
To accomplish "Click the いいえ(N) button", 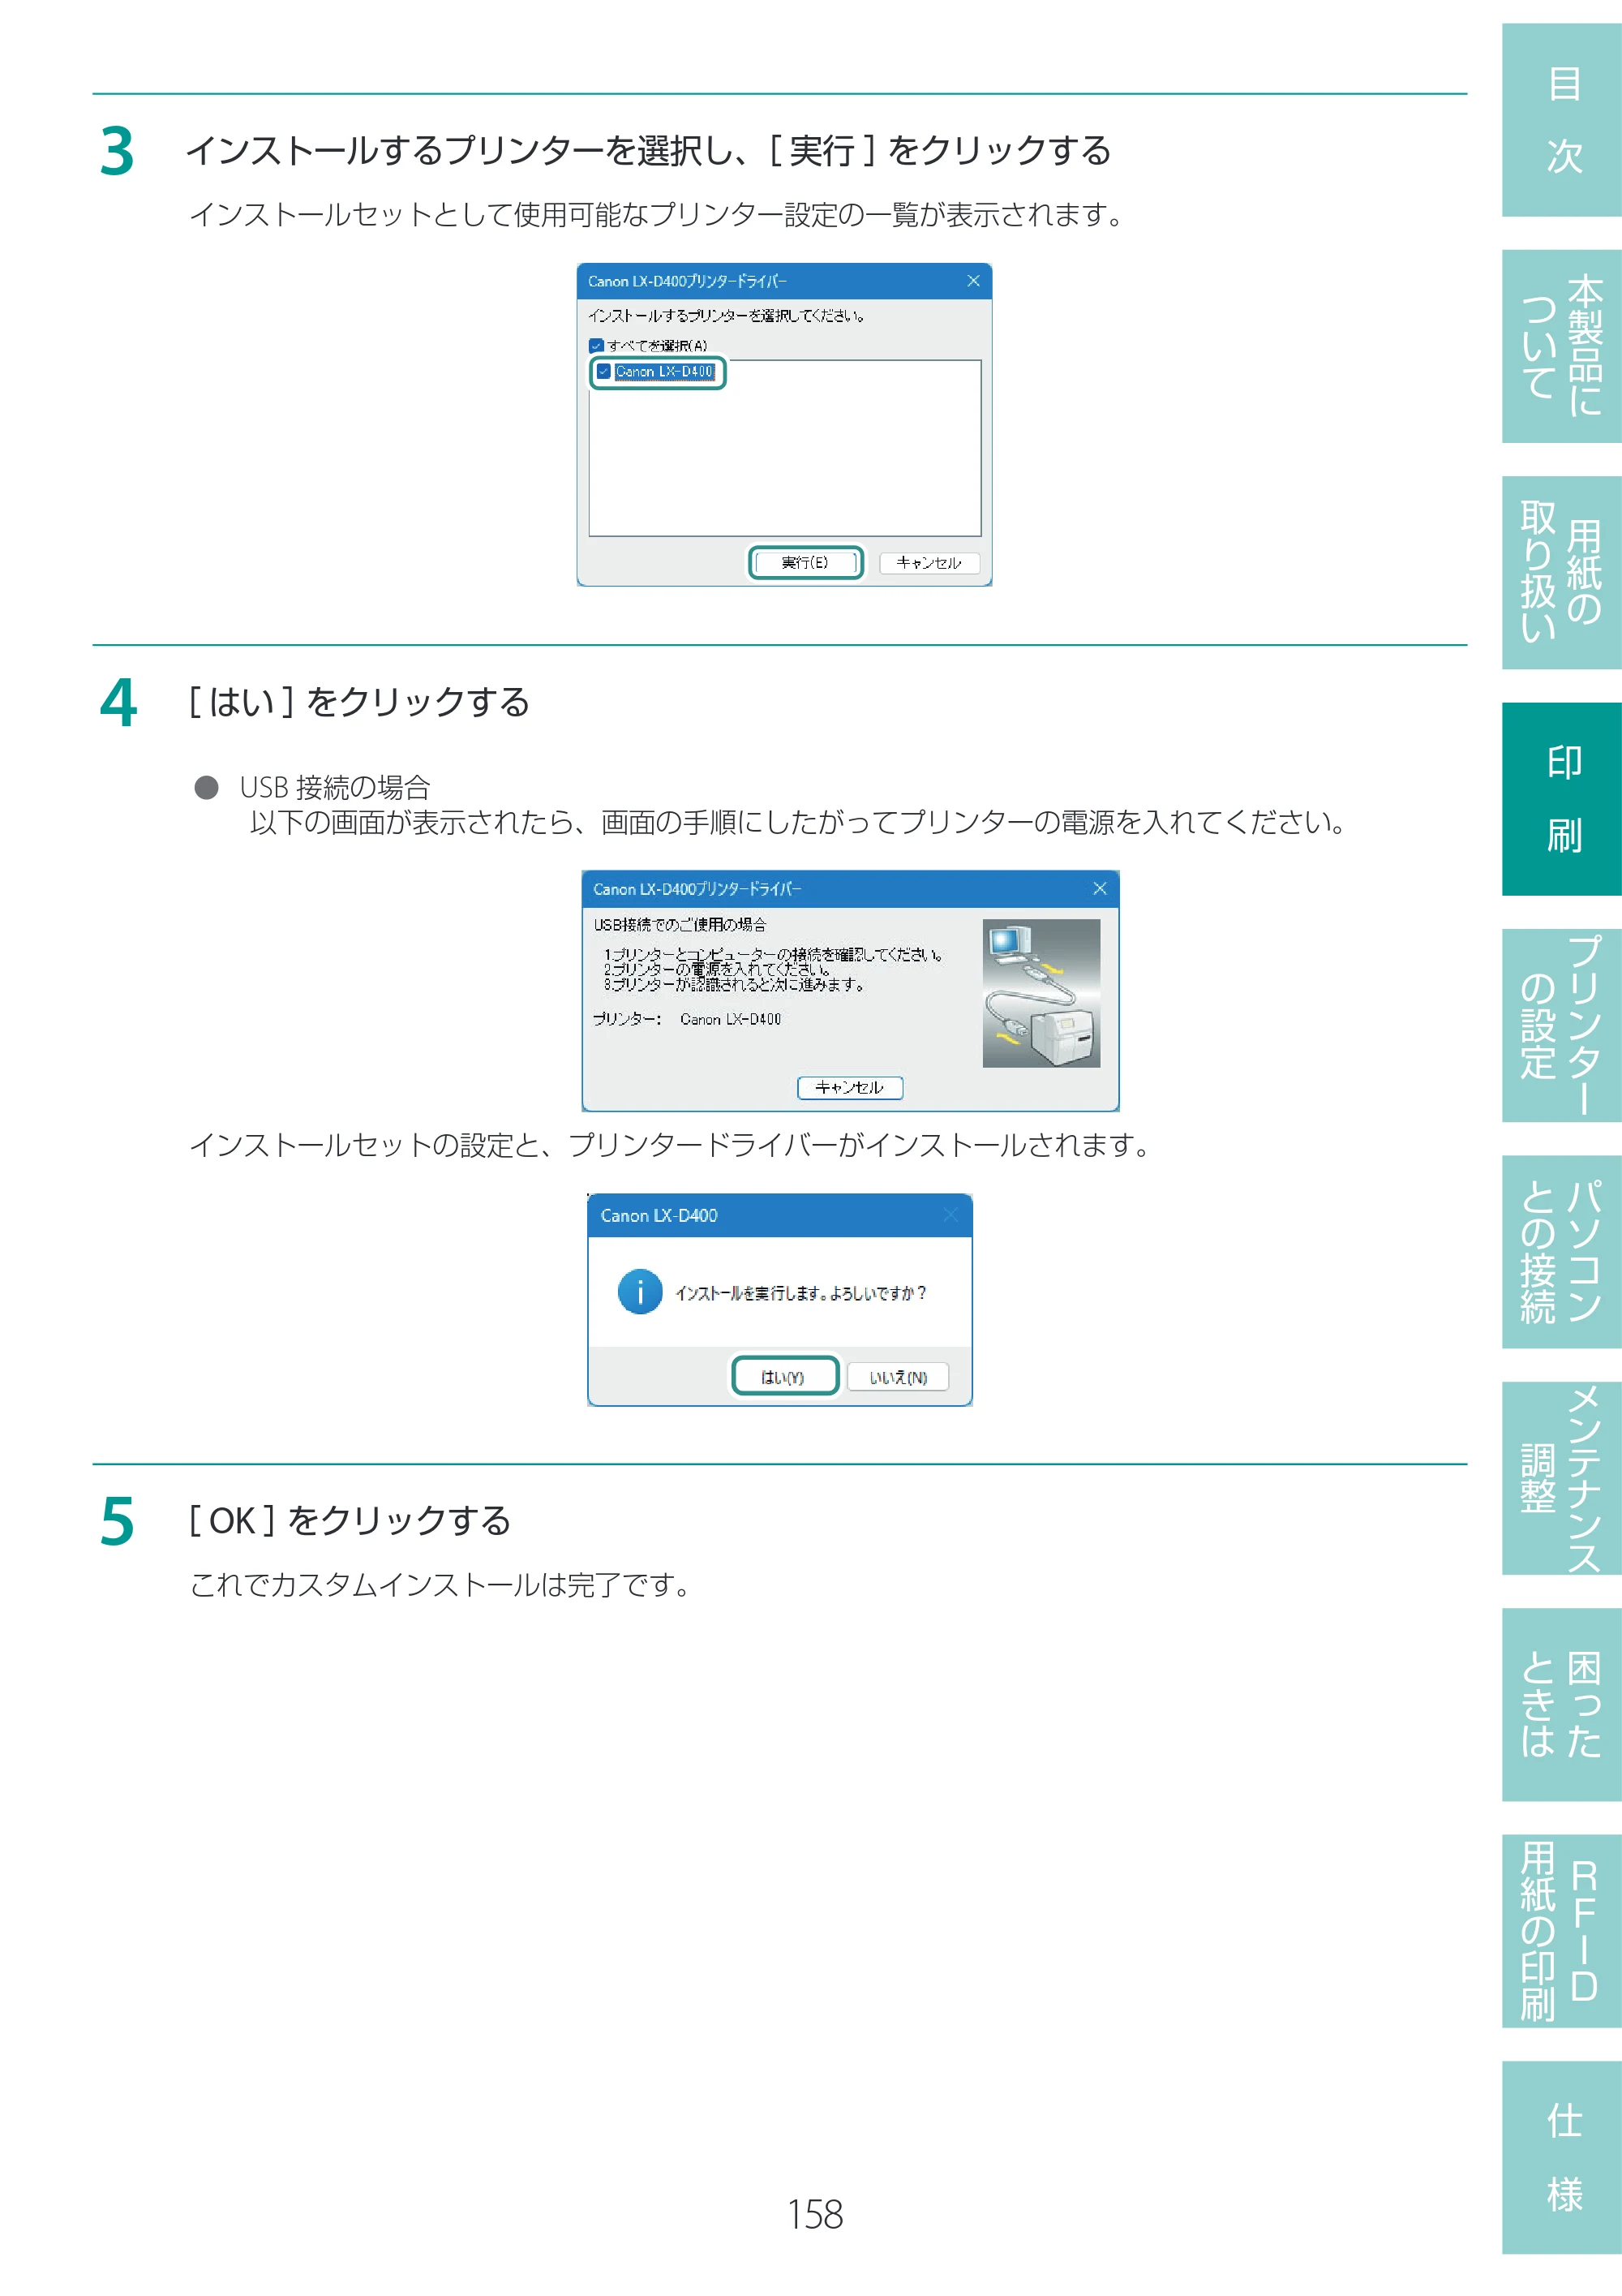I will click(898, 1377).
